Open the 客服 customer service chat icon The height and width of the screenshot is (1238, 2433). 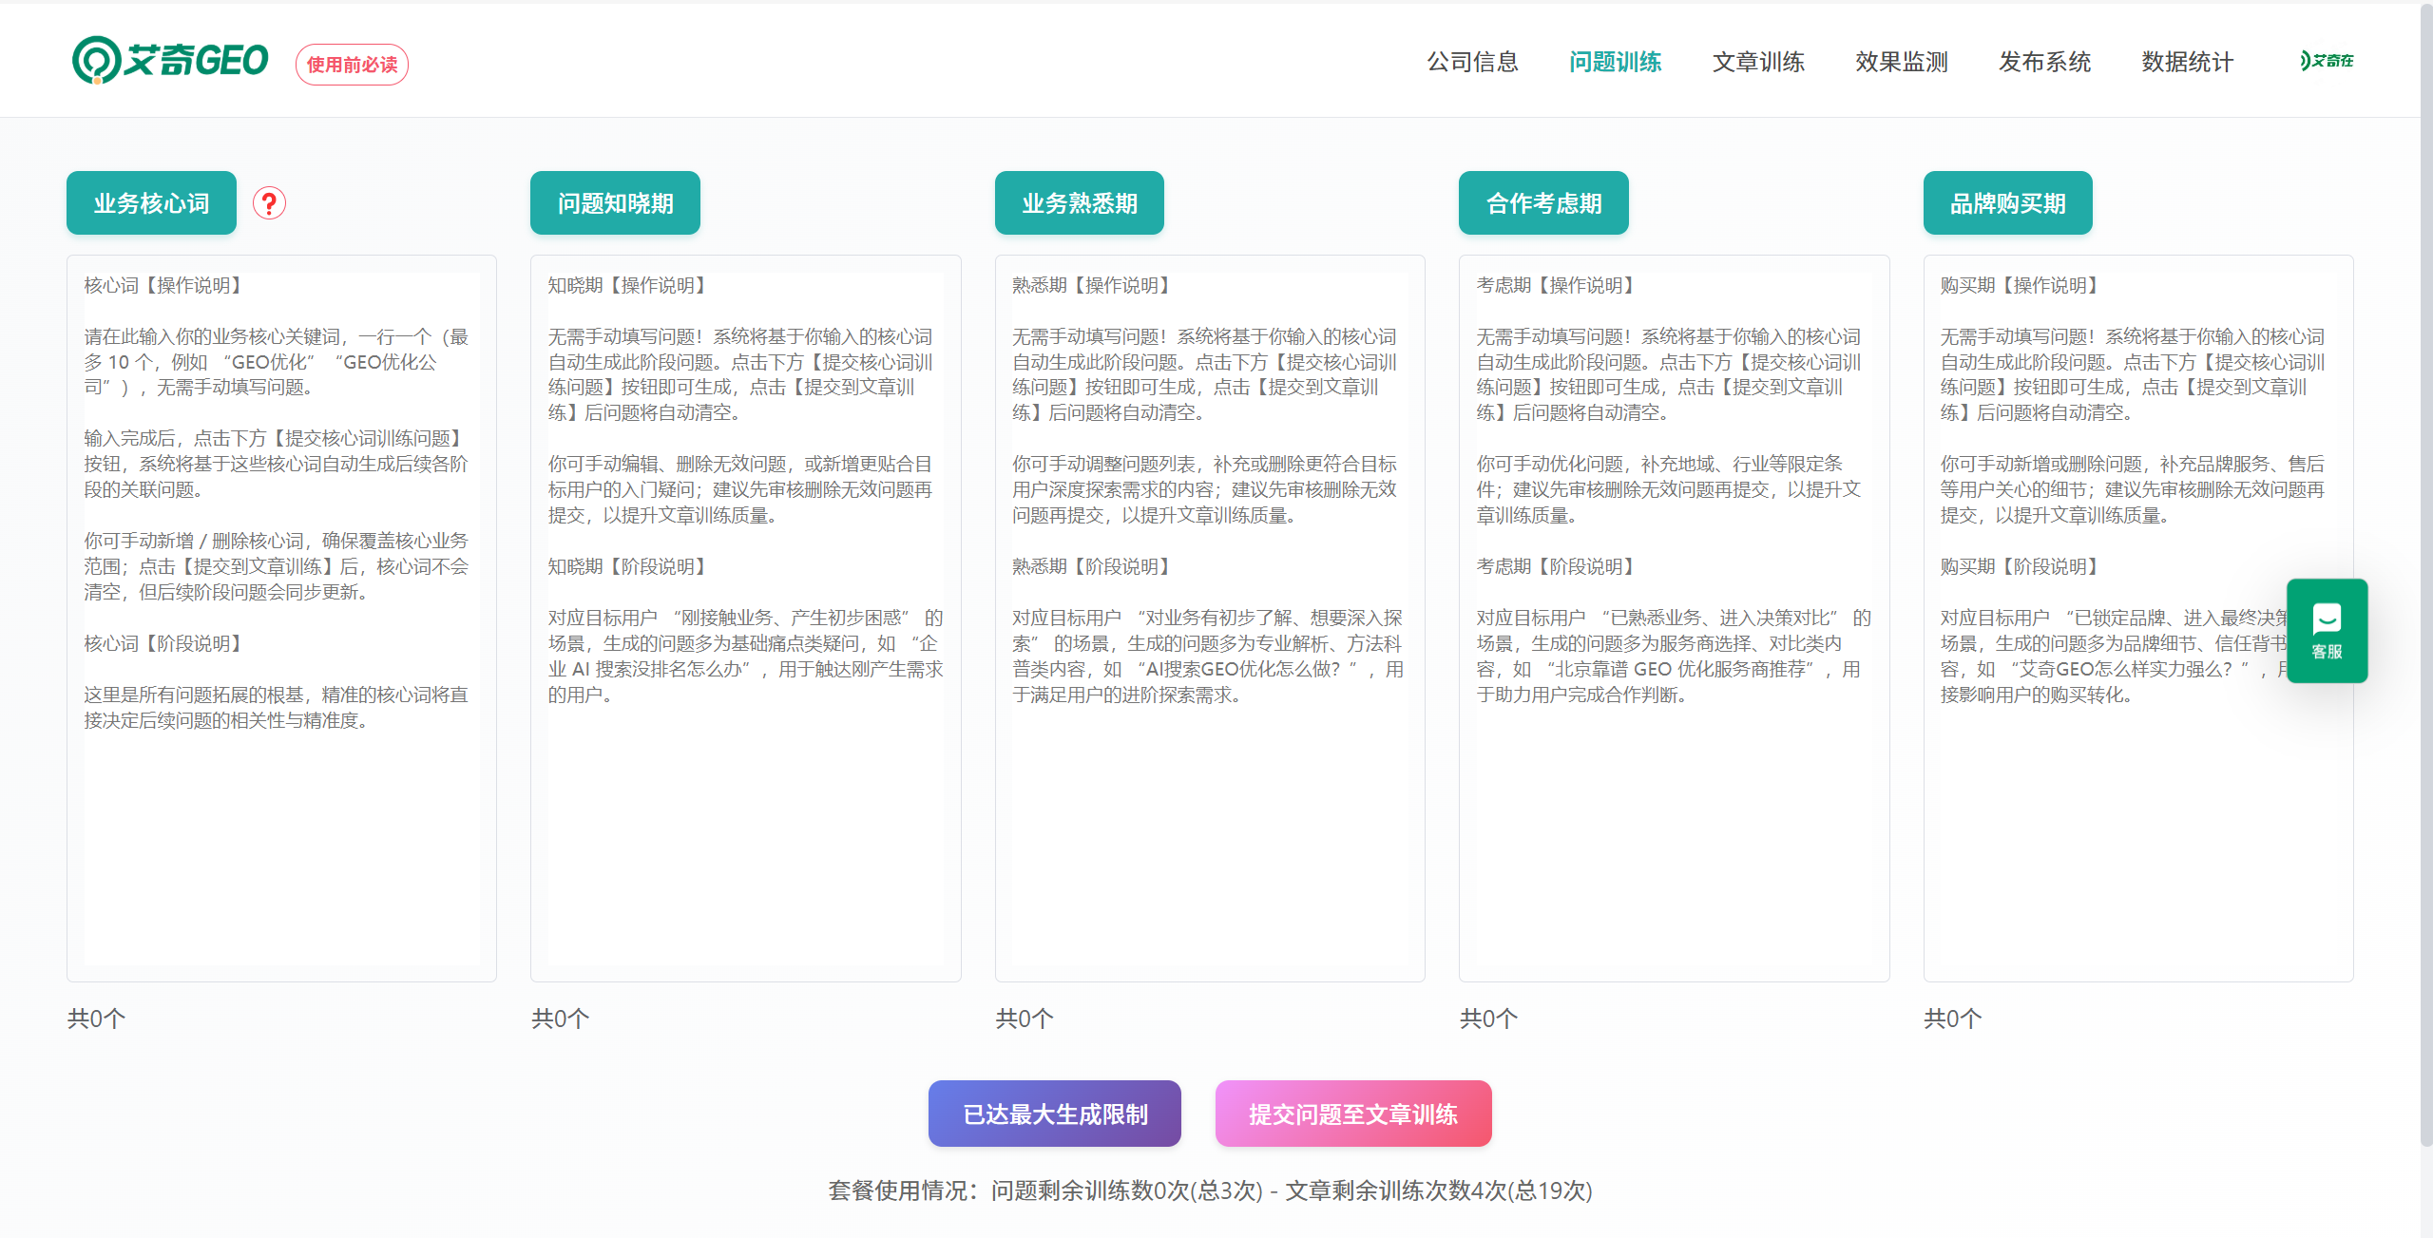point(2326,631)
